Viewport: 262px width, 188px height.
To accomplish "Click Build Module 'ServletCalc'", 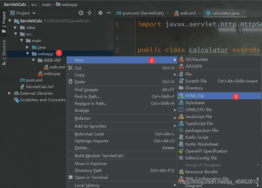I will click(x=122, y=155).
